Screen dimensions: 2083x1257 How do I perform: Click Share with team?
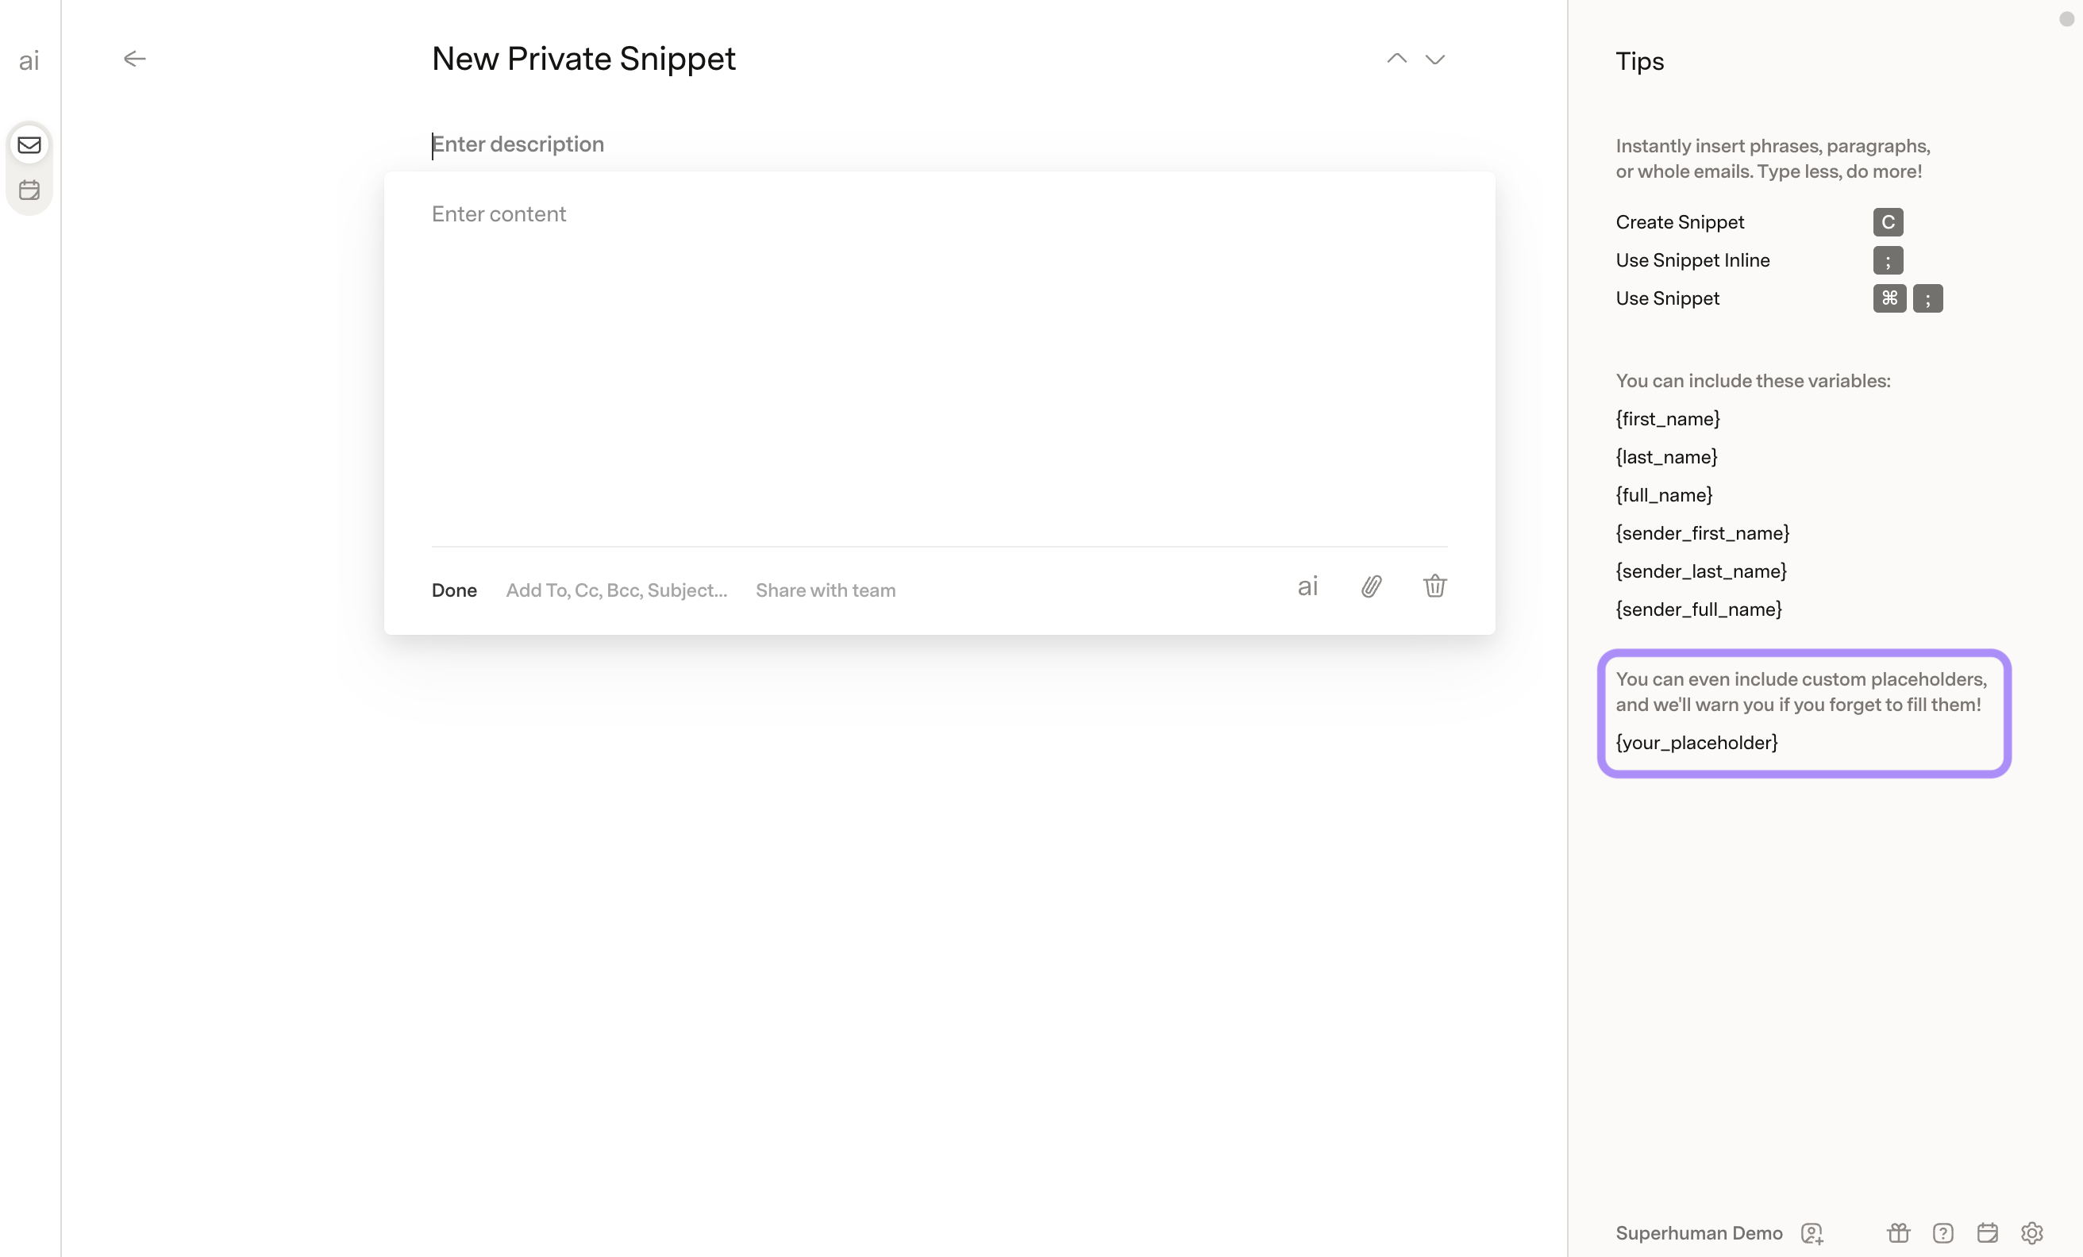tap(825, 590)
